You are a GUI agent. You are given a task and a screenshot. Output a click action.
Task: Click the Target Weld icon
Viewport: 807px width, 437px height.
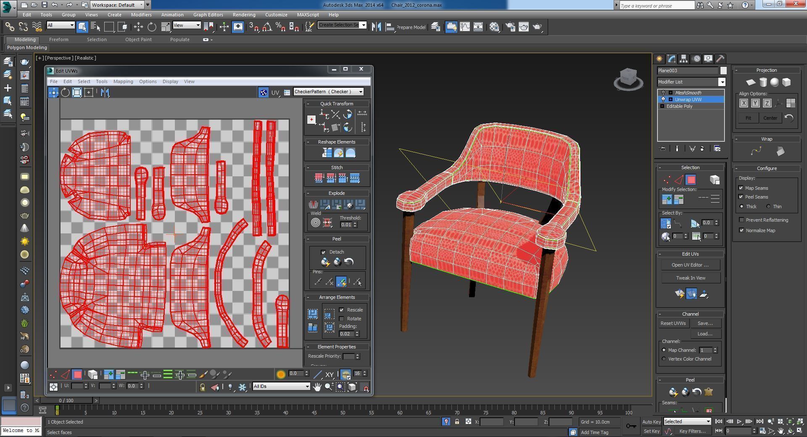tap(315, 223)
